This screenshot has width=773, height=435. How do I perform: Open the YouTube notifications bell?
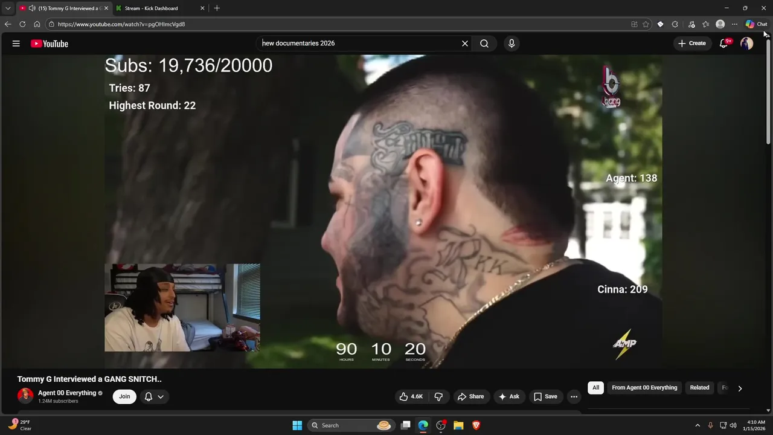[724, 43]
